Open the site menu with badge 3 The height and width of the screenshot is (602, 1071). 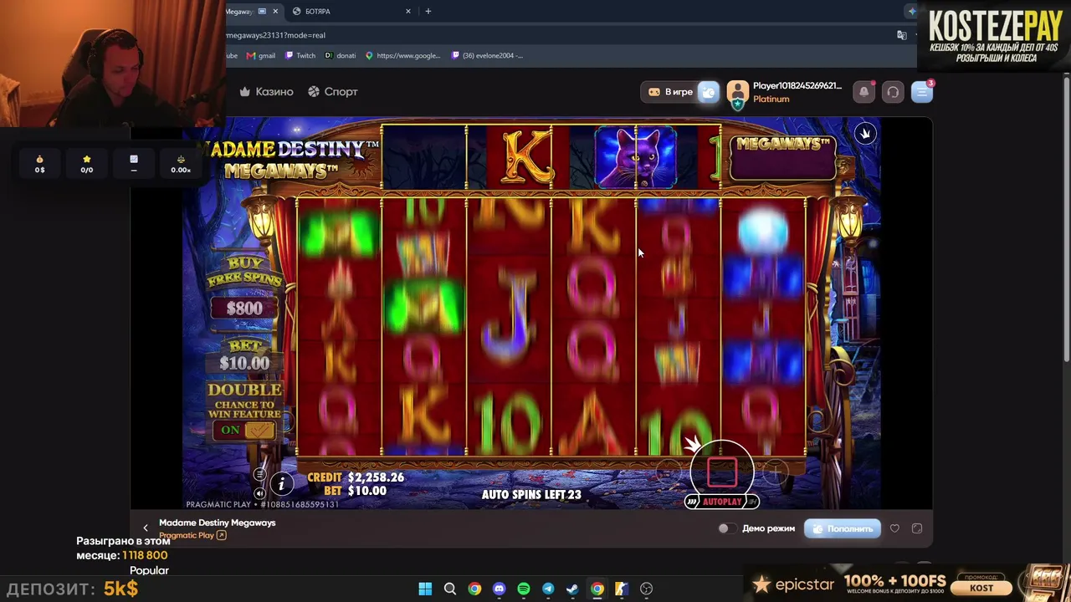pyautogui.click(x=921, y=92)
